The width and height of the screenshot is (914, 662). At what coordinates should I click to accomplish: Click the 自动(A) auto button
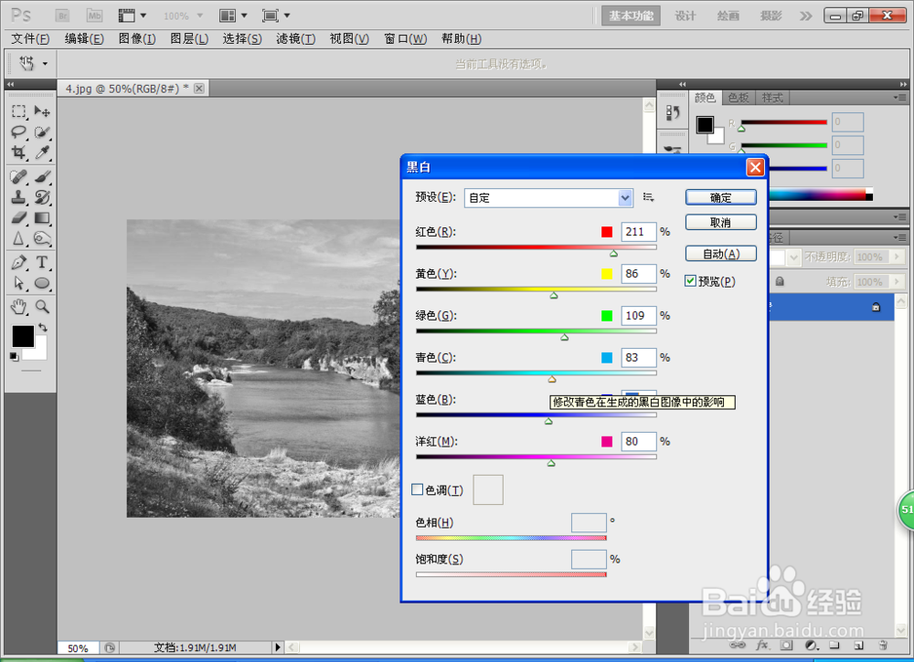click(721, 254)
